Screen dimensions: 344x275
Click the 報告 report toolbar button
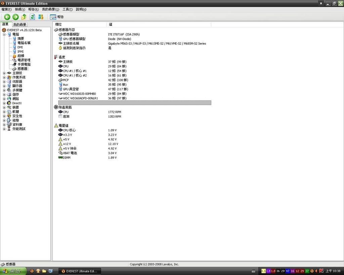(57, 17)
